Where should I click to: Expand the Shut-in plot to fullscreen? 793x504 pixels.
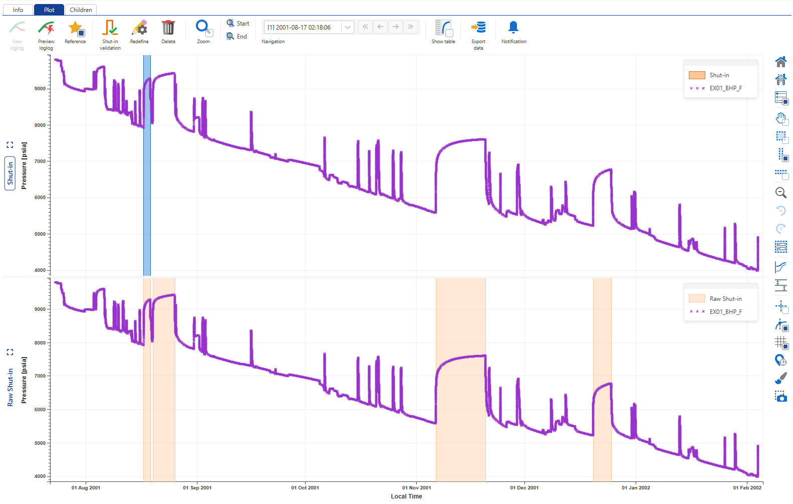coord(10,145)
